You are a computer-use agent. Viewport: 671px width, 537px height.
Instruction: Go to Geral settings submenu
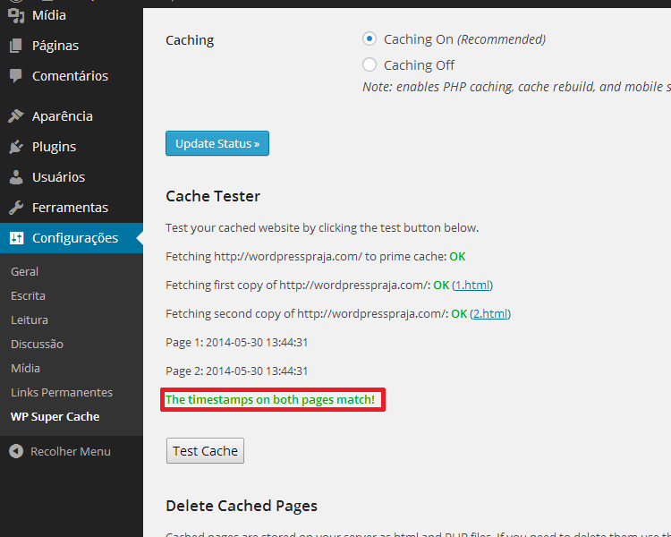point(25,271)
